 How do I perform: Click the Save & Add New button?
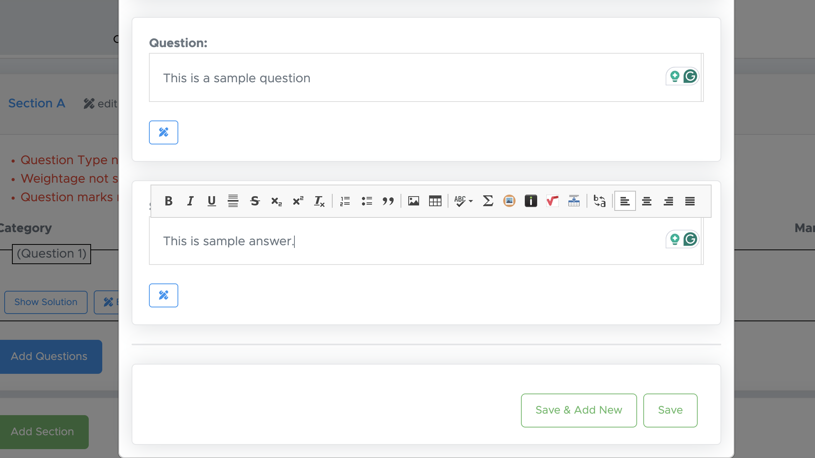click(578, 410)
